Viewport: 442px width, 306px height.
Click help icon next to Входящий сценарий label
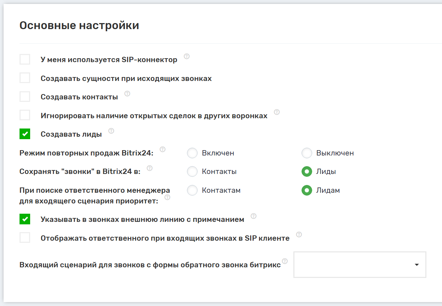(284, 261)
